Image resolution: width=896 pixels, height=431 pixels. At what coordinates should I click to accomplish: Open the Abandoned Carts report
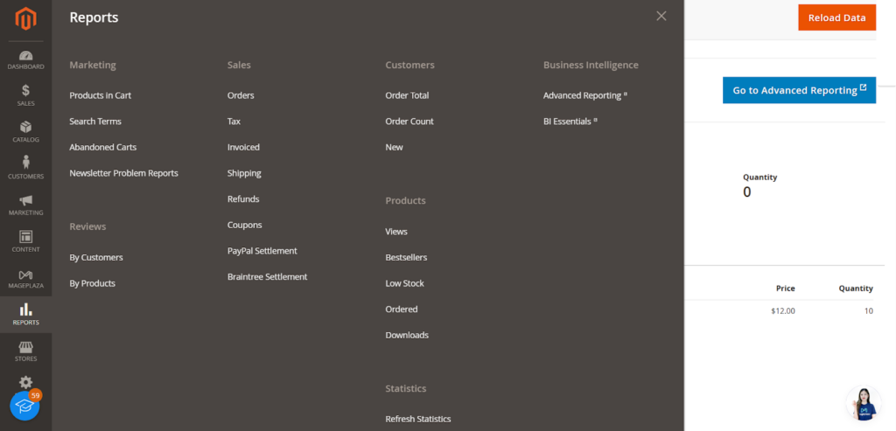103,147
